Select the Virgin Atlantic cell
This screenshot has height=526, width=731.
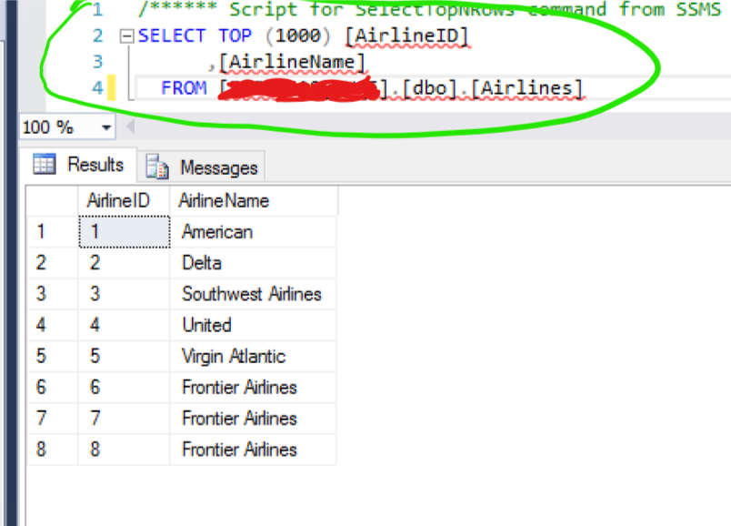click(244, 356)
